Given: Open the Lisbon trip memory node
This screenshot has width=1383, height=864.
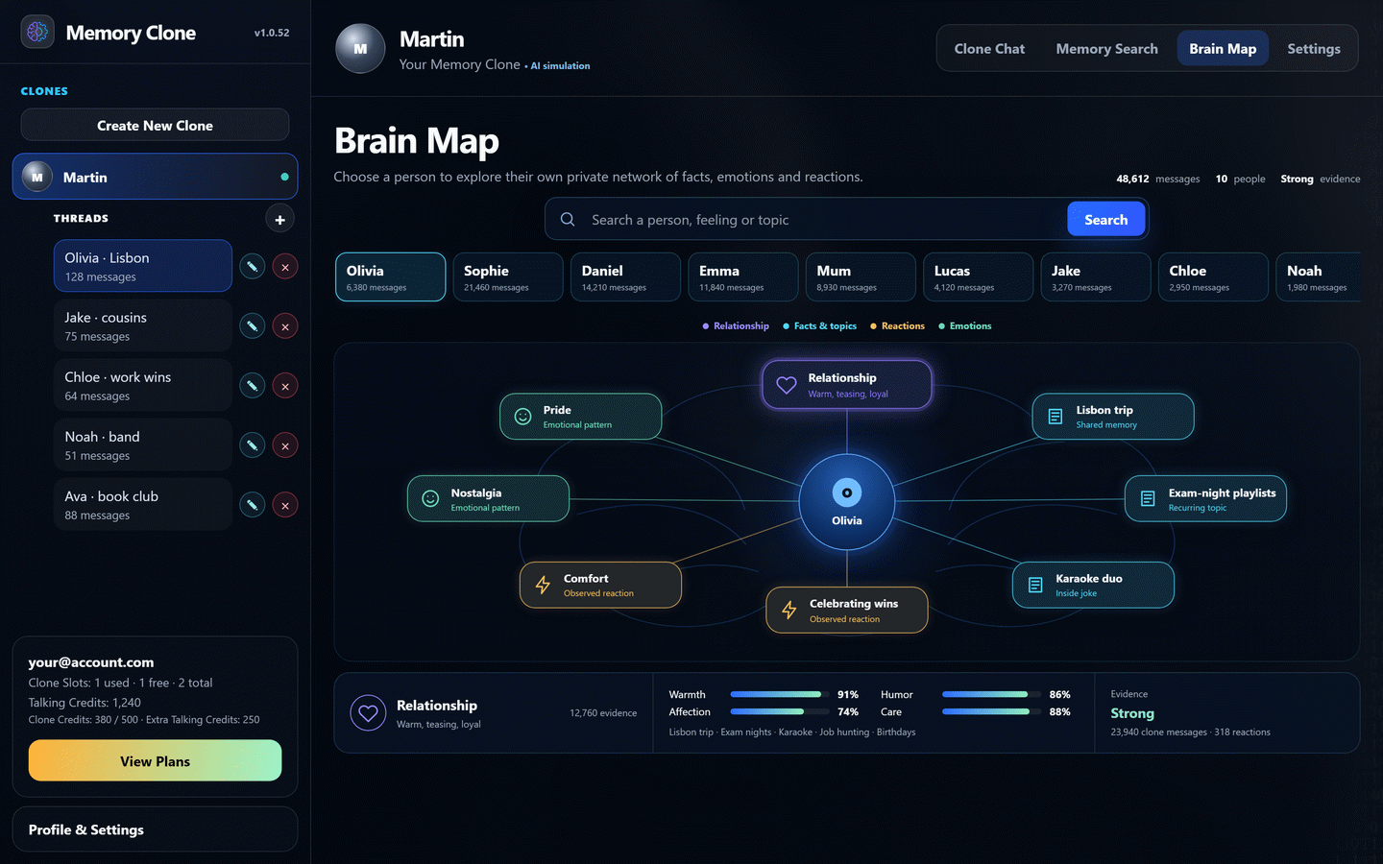Looking at the screenshot, I should (x=1113, y=417).
